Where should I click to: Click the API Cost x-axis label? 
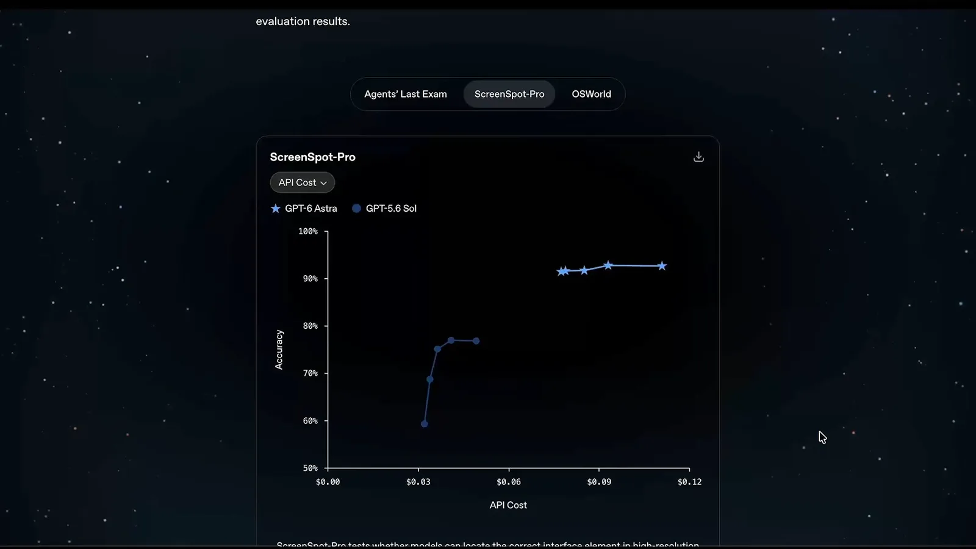(508, 505)
